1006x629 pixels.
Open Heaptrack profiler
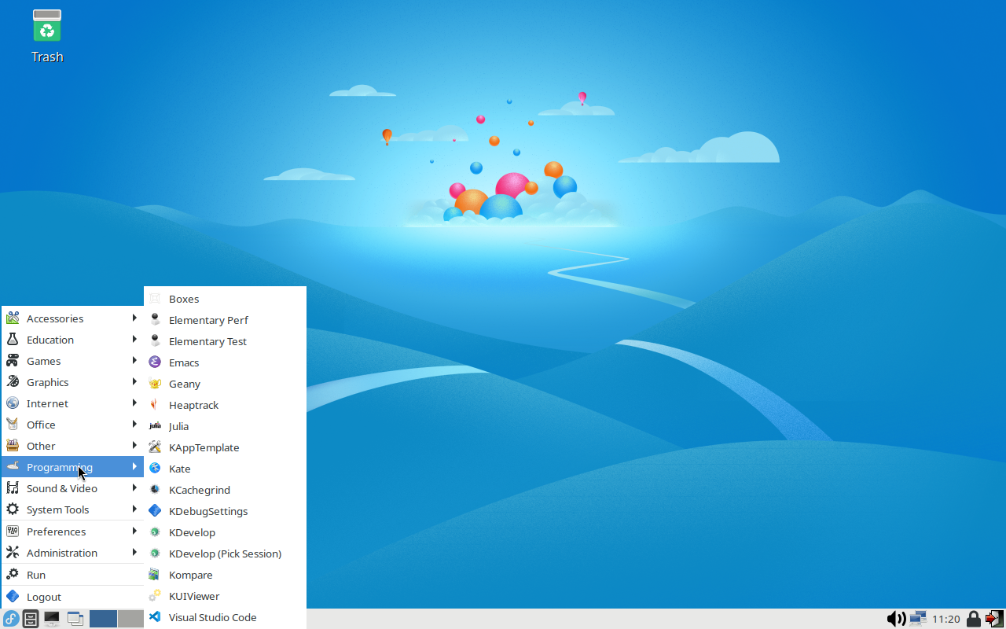pyautogui.click(x=225, y=405)
